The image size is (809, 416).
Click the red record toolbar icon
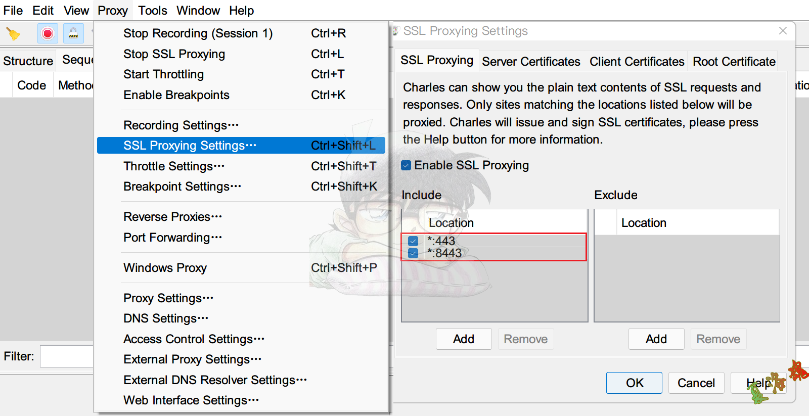tap(48, 34)
